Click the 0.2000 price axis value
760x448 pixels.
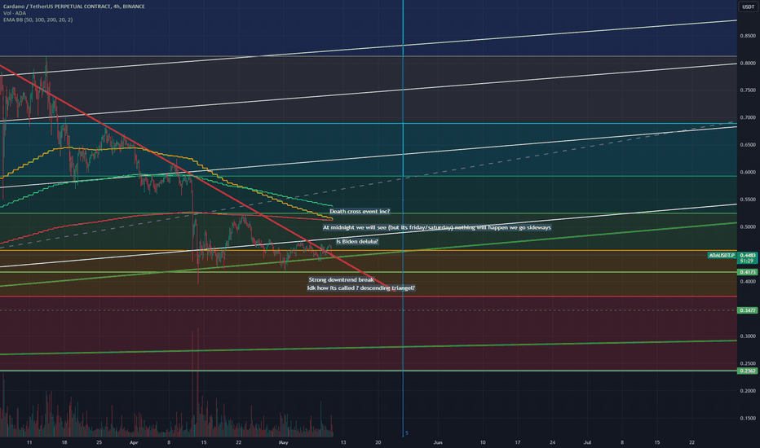point(748,391)
